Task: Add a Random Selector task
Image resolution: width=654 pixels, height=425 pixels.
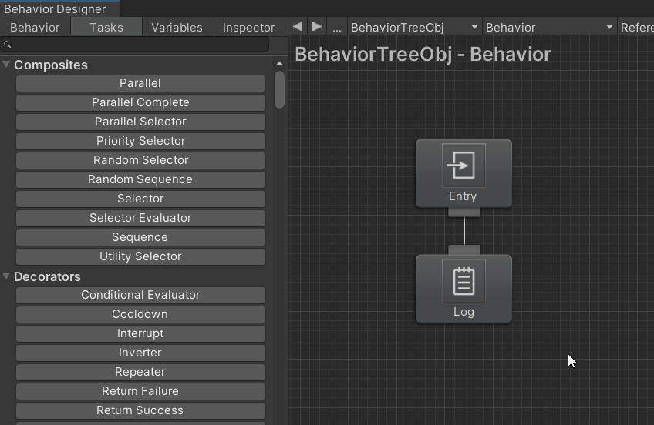Action: [x=140, y=160]
